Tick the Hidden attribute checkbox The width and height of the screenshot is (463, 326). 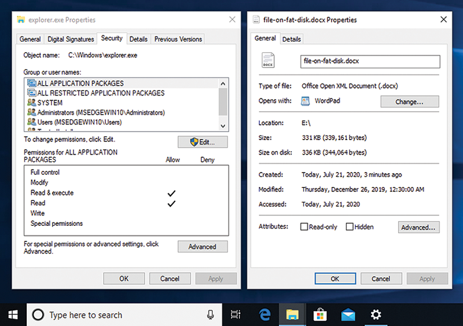point(350,226)
